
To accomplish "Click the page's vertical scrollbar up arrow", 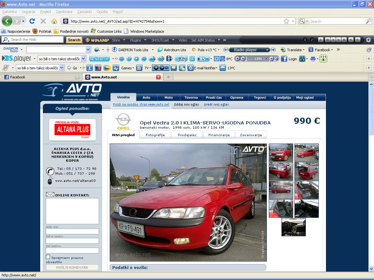I will [x=371, y=84].
